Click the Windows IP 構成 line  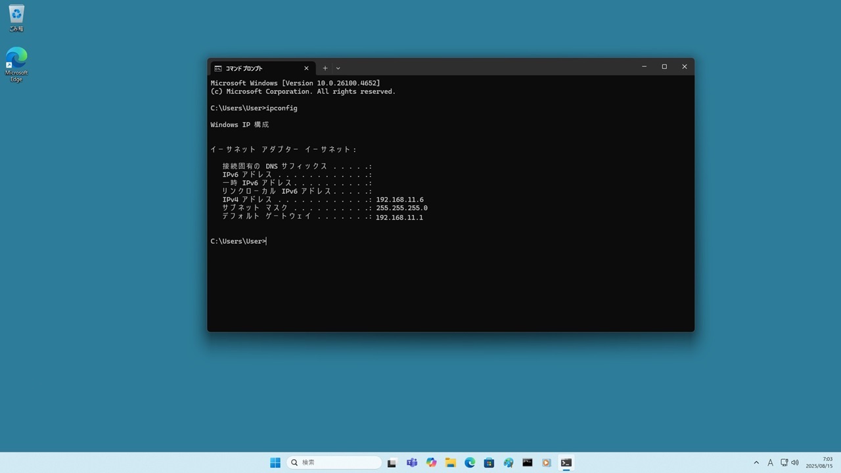click(240, 125)
